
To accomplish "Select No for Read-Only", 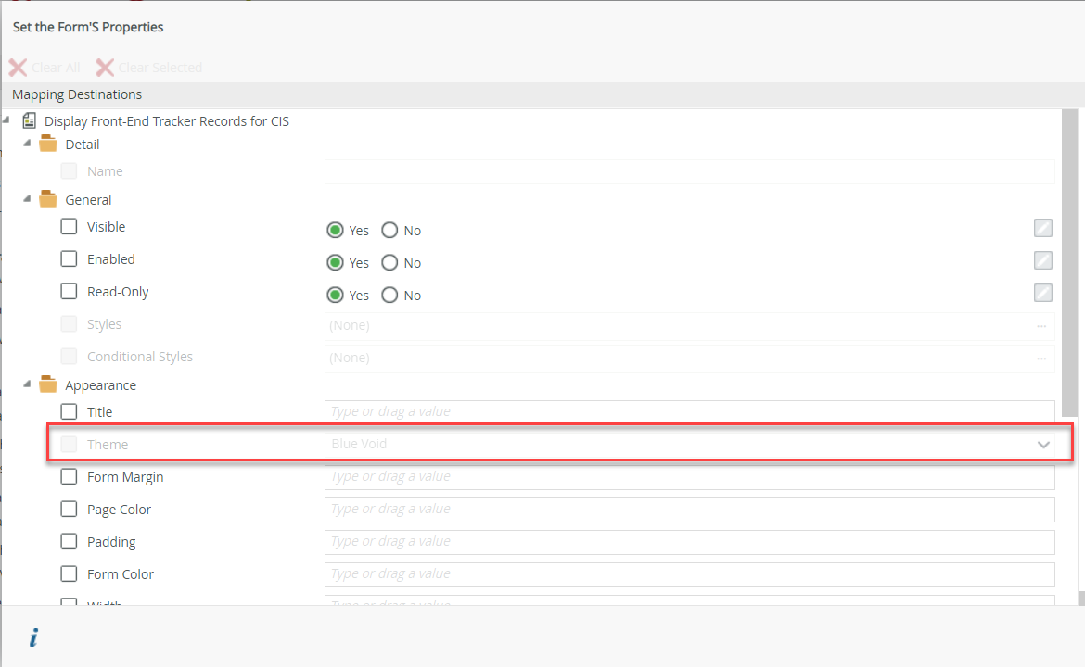I will 389,296.
